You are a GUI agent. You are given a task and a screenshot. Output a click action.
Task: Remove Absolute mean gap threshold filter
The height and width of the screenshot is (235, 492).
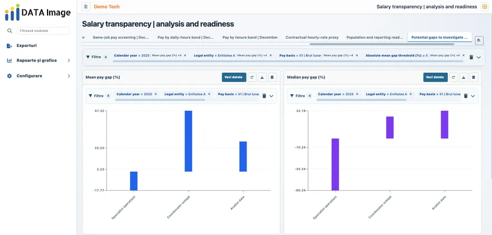[x=463, y=55]
